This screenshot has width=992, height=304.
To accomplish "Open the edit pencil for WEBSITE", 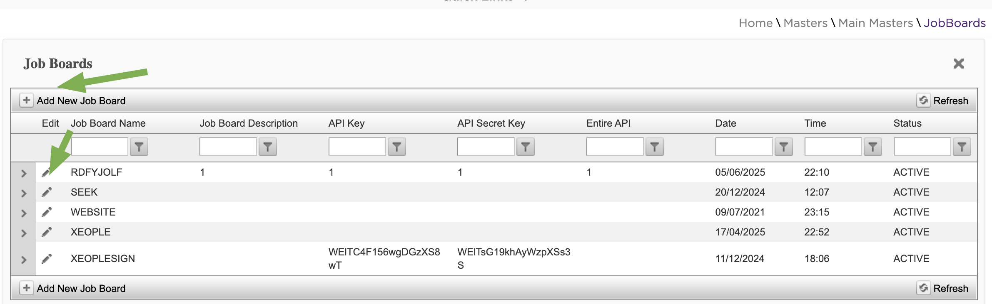I will (x=47, y=212).
